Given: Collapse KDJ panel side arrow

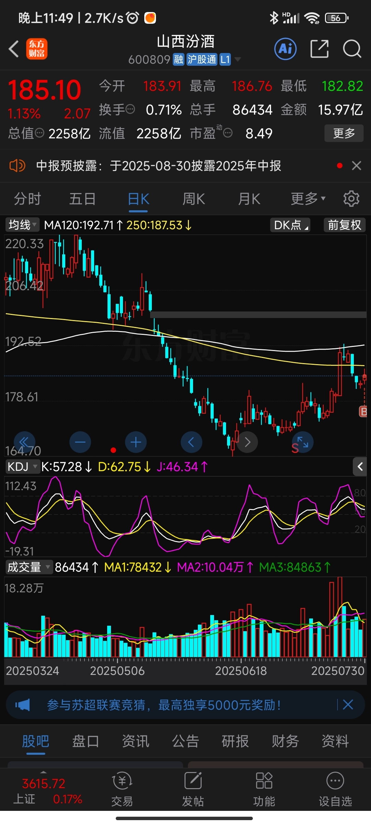Looking at the screenshot, I should point(360,467).
